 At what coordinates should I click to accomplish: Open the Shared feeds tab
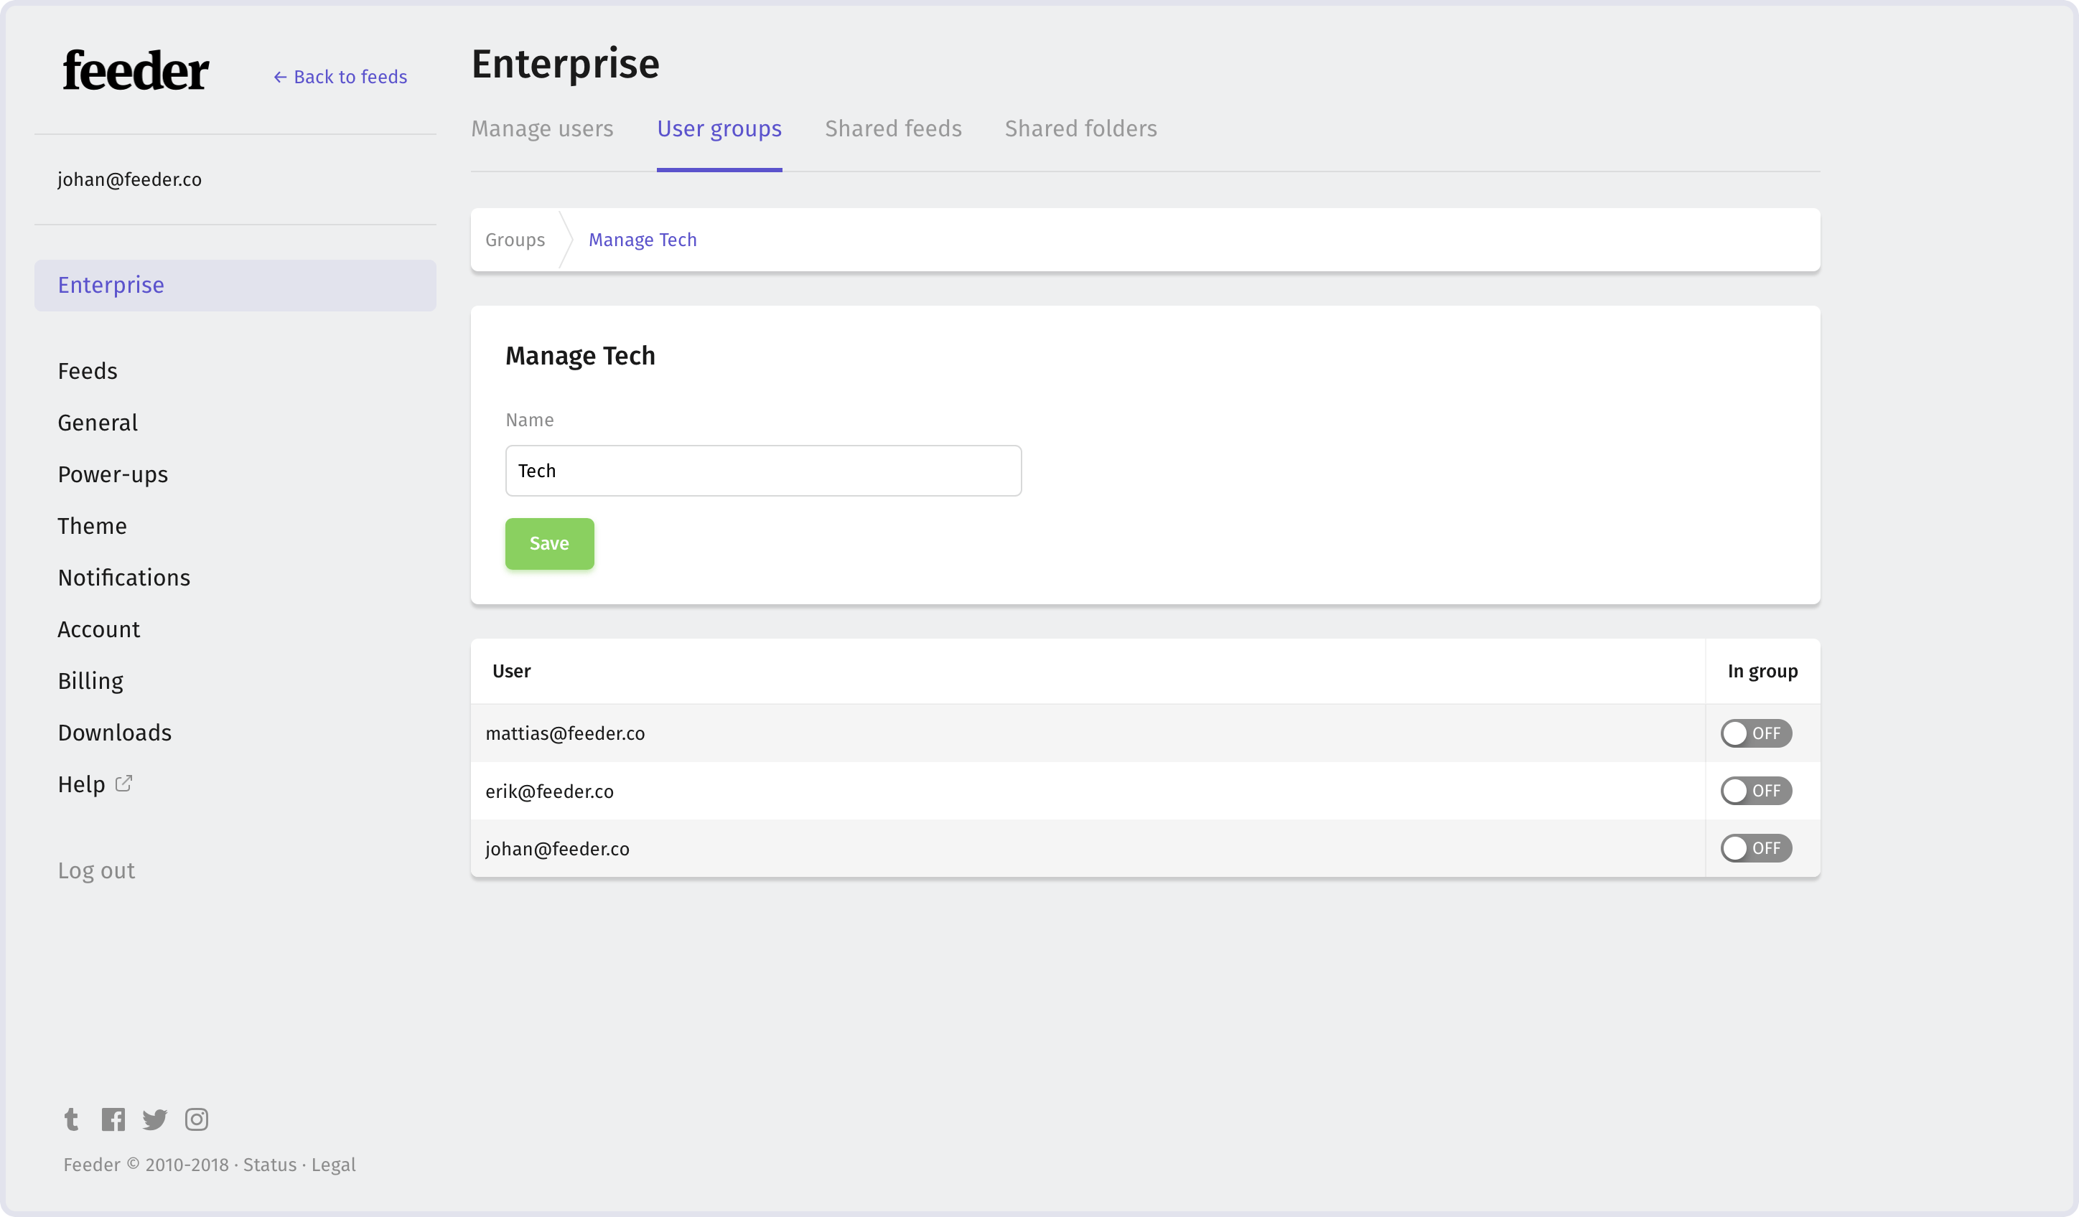pyautogui.click(x=894, y=128)
